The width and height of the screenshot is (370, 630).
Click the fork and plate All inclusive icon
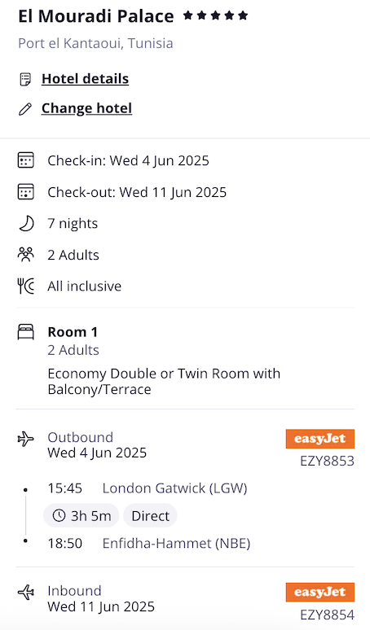pos(26,286)
